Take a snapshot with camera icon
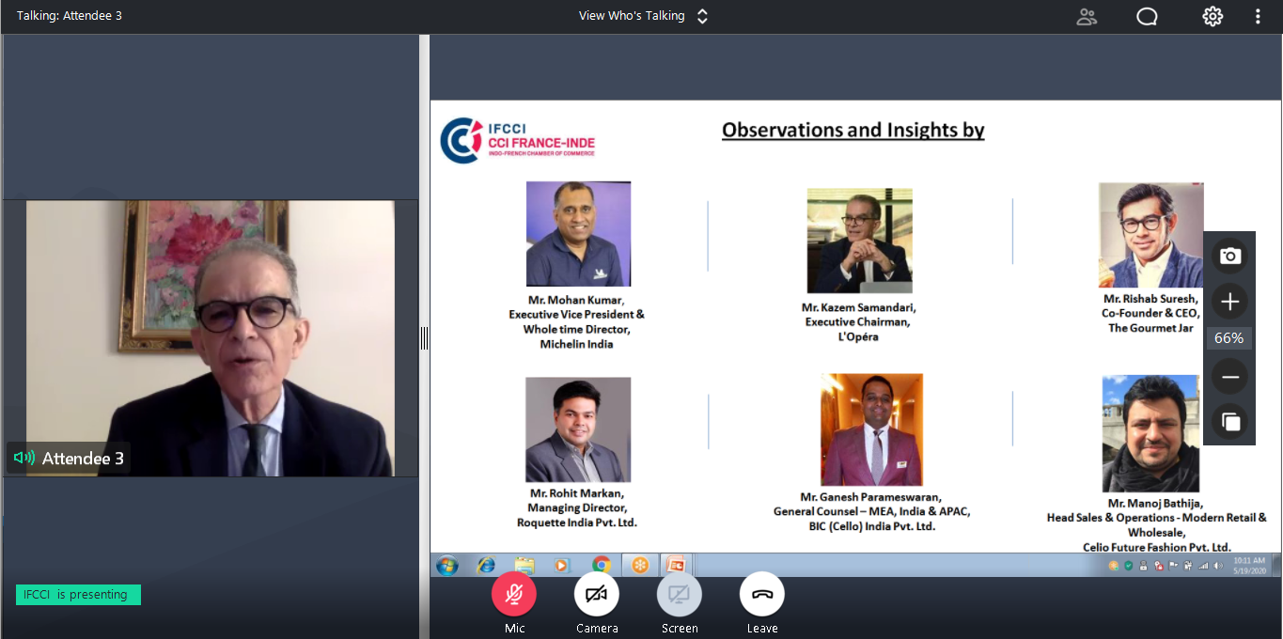Image resolution: width=1283 pixels, height=639 pixels. (x=1229, y=257)
